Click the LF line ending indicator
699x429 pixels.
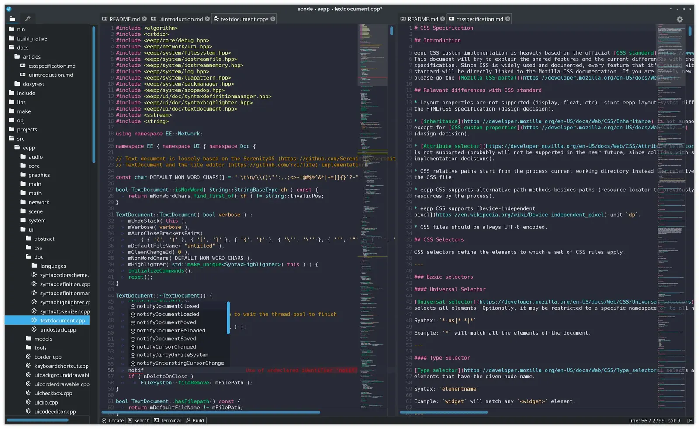coord(689,421)
